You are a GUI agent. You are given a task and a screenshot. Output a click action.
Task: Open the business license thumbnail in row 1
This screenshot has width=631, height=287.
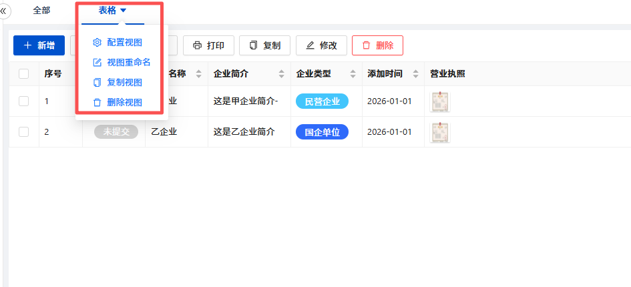pyautogui.click(x=440, y=101)
